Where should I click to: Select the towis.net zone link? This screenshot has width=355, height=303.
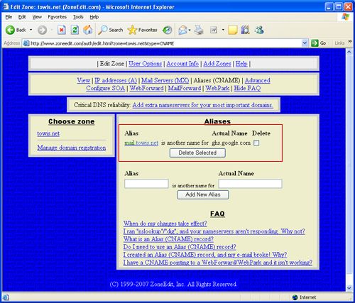pyautogui.click(x=48, y=133)
